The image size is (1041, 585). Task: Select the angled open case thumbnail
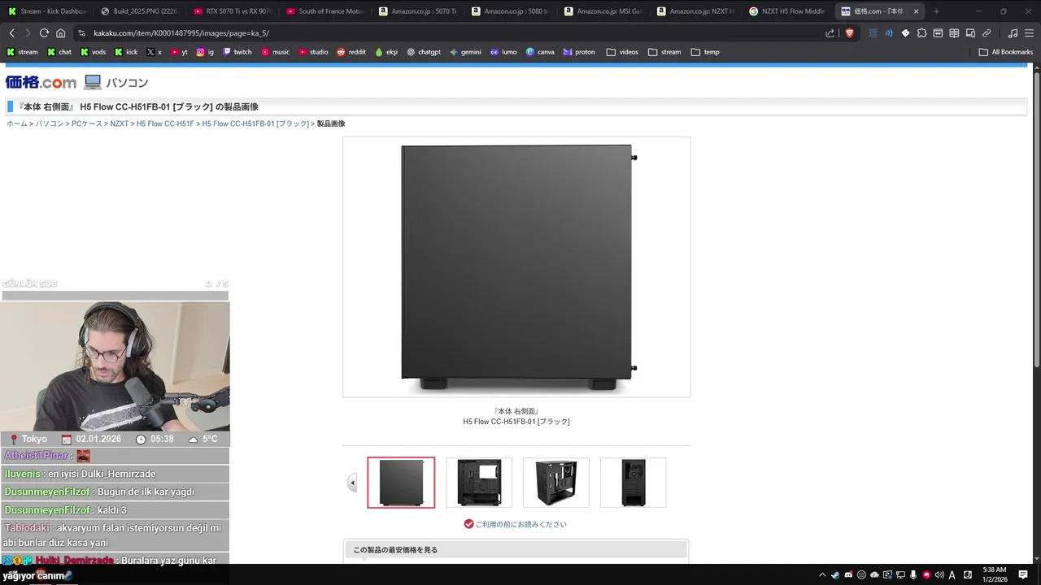[x=556, y=483]
